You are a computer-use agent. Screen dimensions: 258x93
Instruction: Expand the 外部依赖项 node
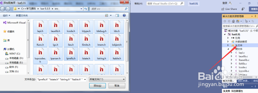pos(228,42)
